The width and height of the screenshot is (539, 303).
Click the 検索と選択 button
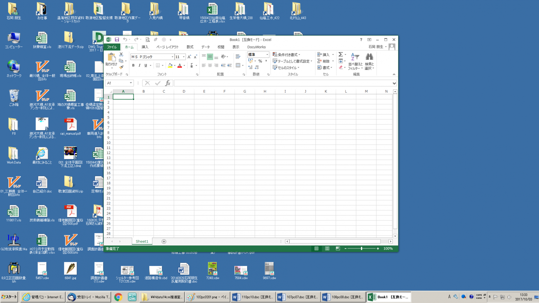[x=370, y=61]
